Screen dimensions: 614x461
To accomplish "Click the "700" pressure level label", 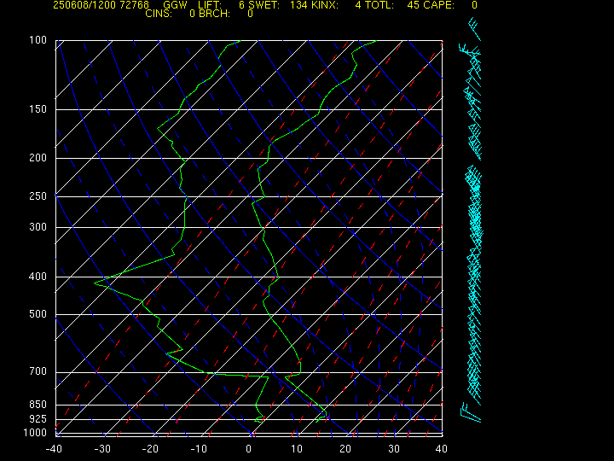I will 38,371.
